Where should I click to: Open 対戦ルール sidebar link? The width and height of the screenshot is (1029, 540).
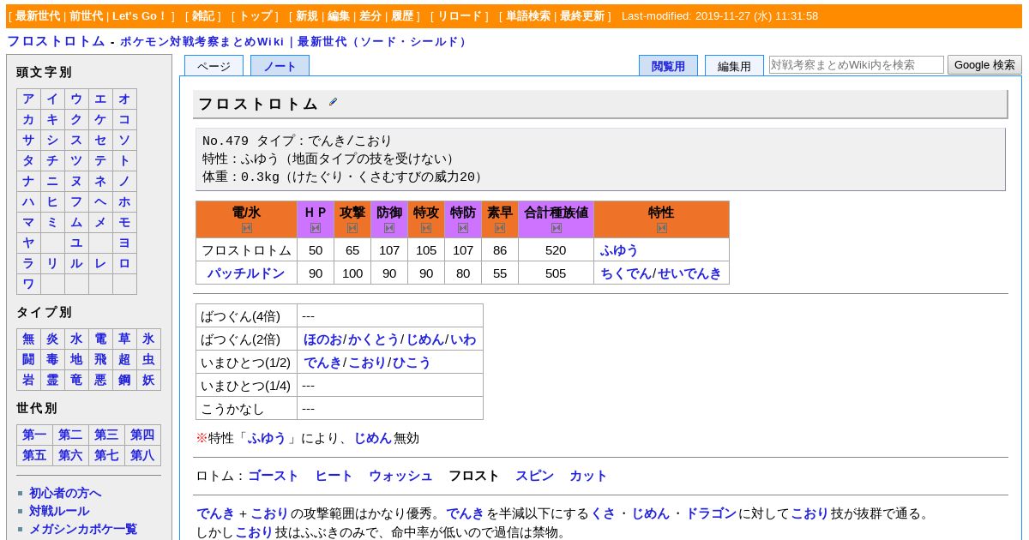click(x=59, y=511)
